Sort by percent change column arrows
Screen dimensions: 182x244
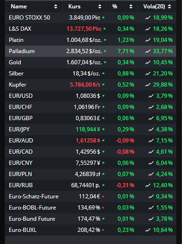tap(131, 7)
